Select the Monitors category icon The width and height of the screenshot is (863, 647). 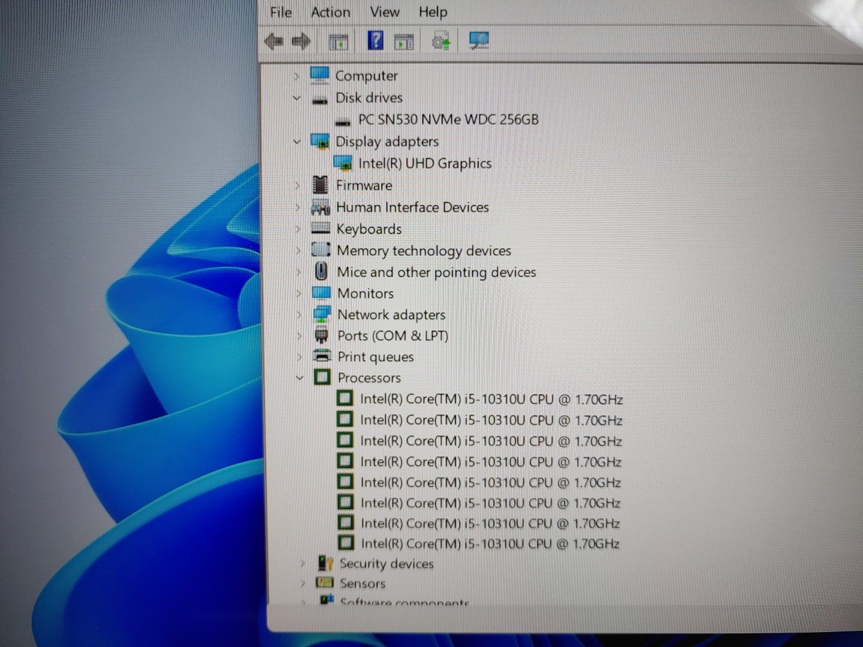tap(322, 293)
